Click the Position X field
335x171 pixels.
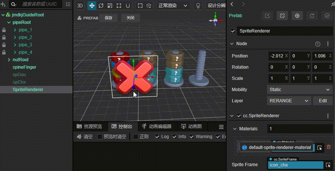click(279, 56)
